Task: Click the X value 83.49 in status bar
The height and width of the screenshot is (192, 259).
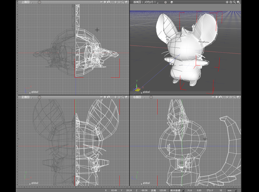Action: pyautogui.click(x=114, y=191)
